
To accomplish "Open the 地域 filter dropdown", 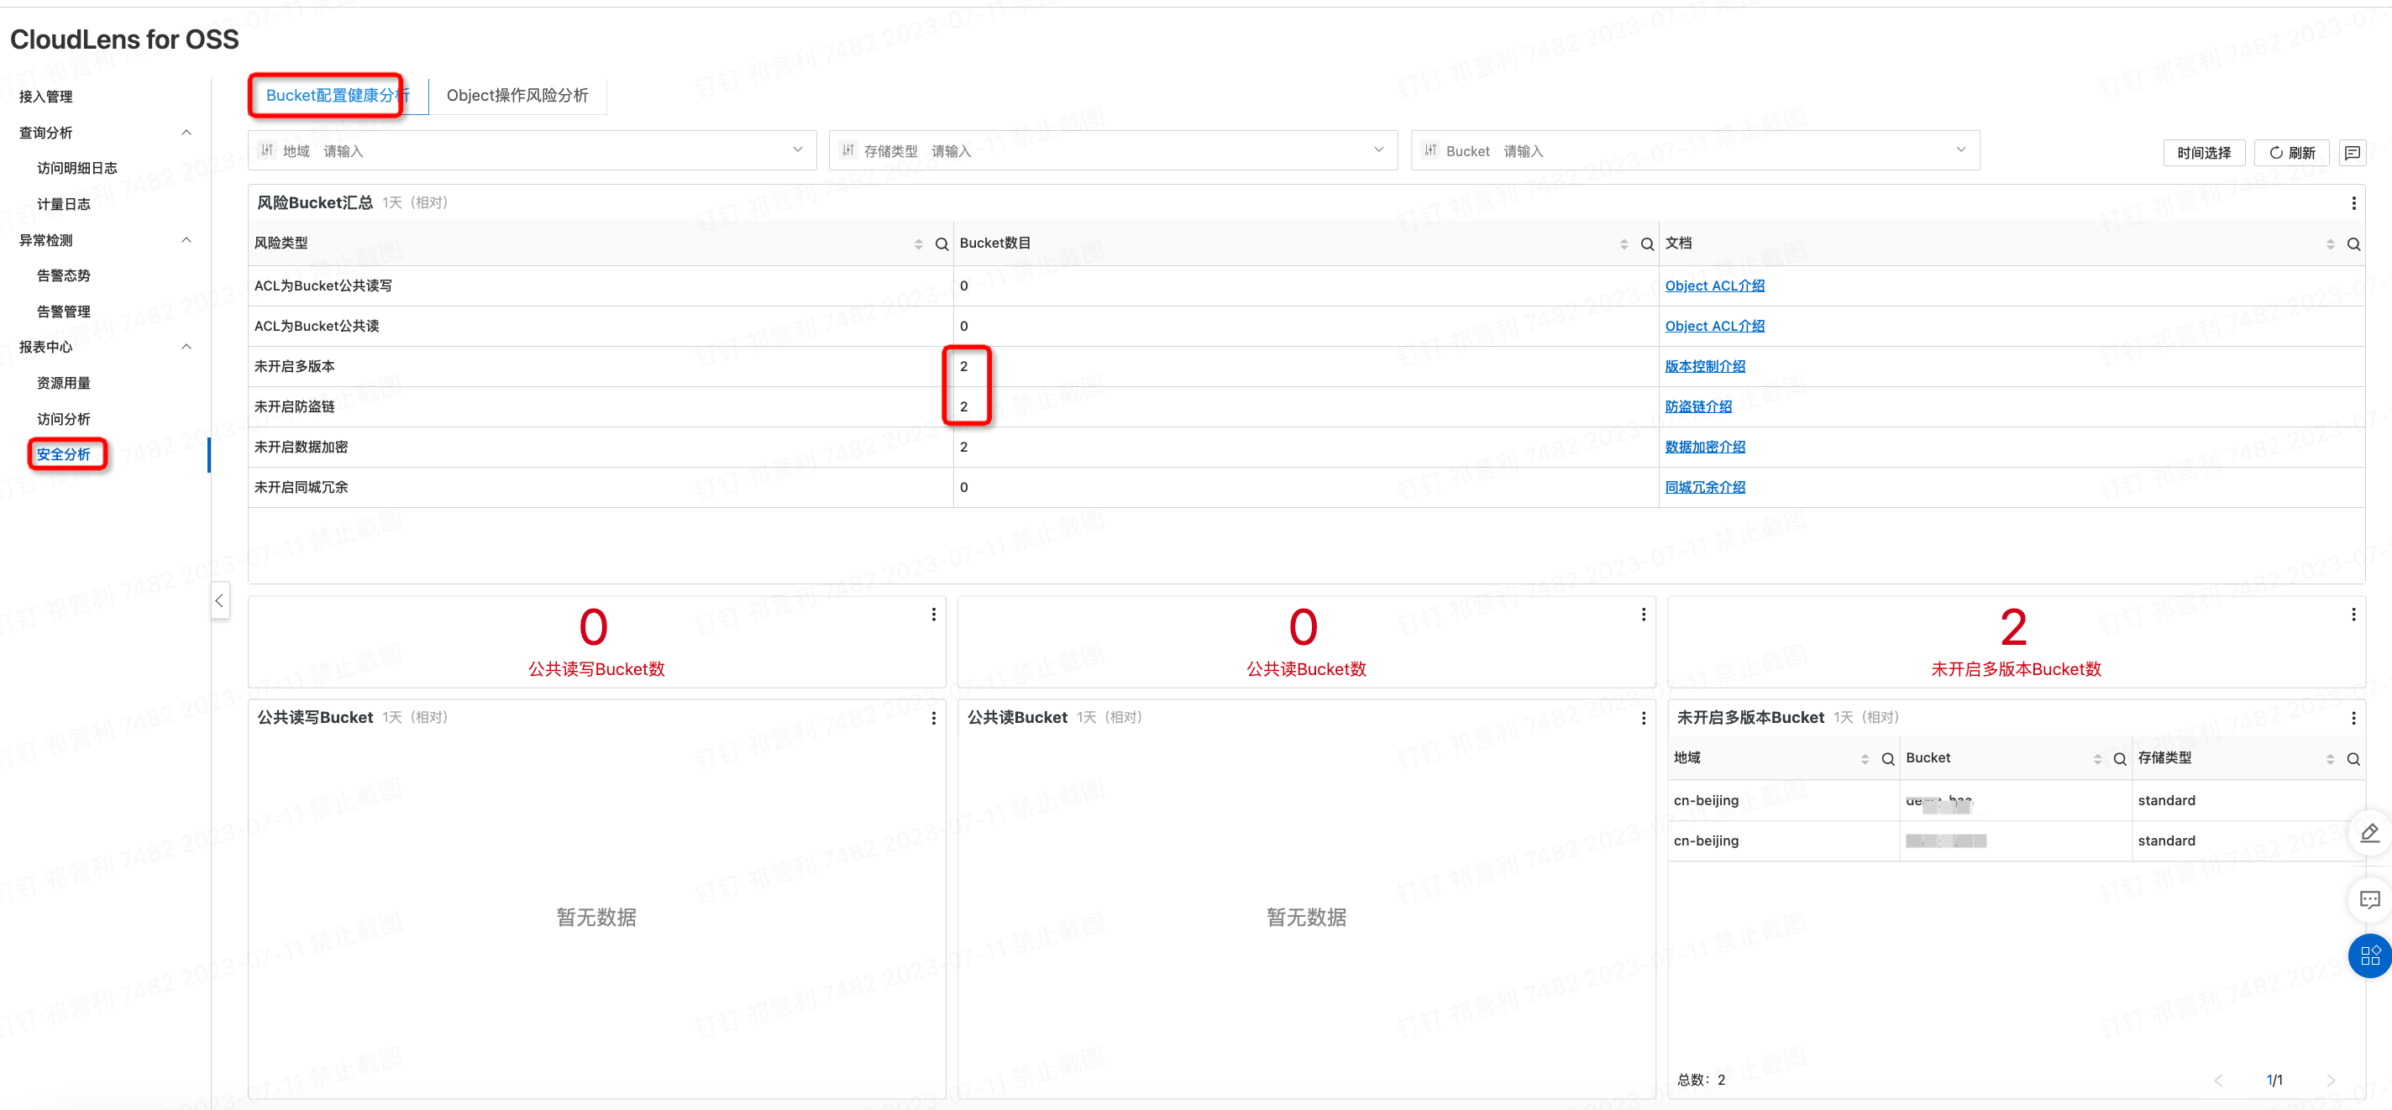I will (798, 150).
